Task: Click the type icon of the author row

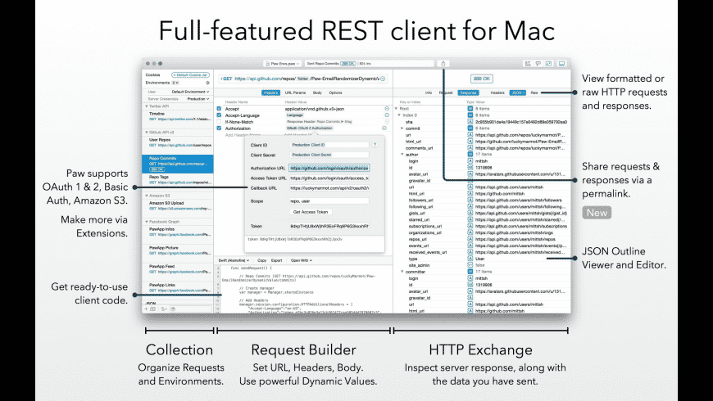Action: tap(470, 155)
